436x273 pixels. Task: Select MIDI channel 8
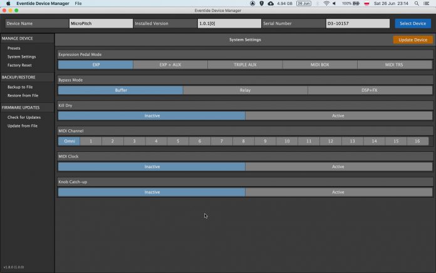(x=243, y=141)
